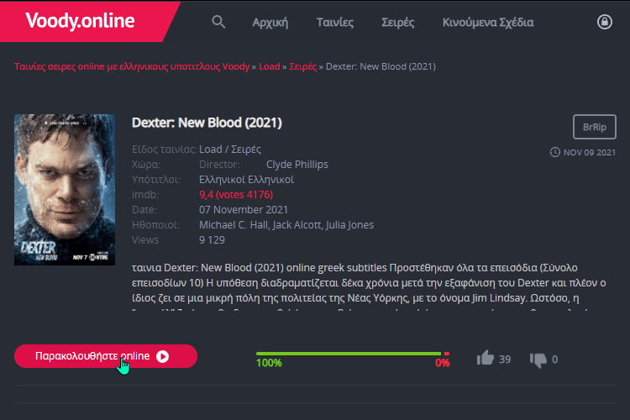The height and width of the screenshot is (420, 630).
Task: Click the play icon in the watch button
Action: (162, 356)
